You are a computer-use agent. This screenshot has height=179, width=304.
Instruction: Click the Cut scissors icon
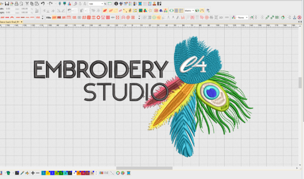coord(27,4)
